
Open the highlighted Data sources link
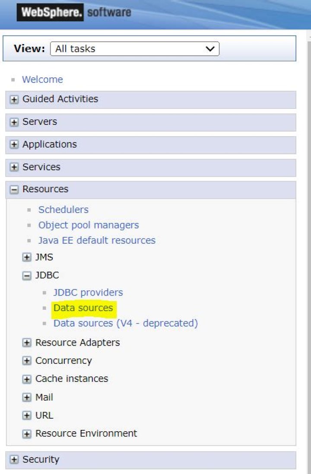(x=83, y=308)
